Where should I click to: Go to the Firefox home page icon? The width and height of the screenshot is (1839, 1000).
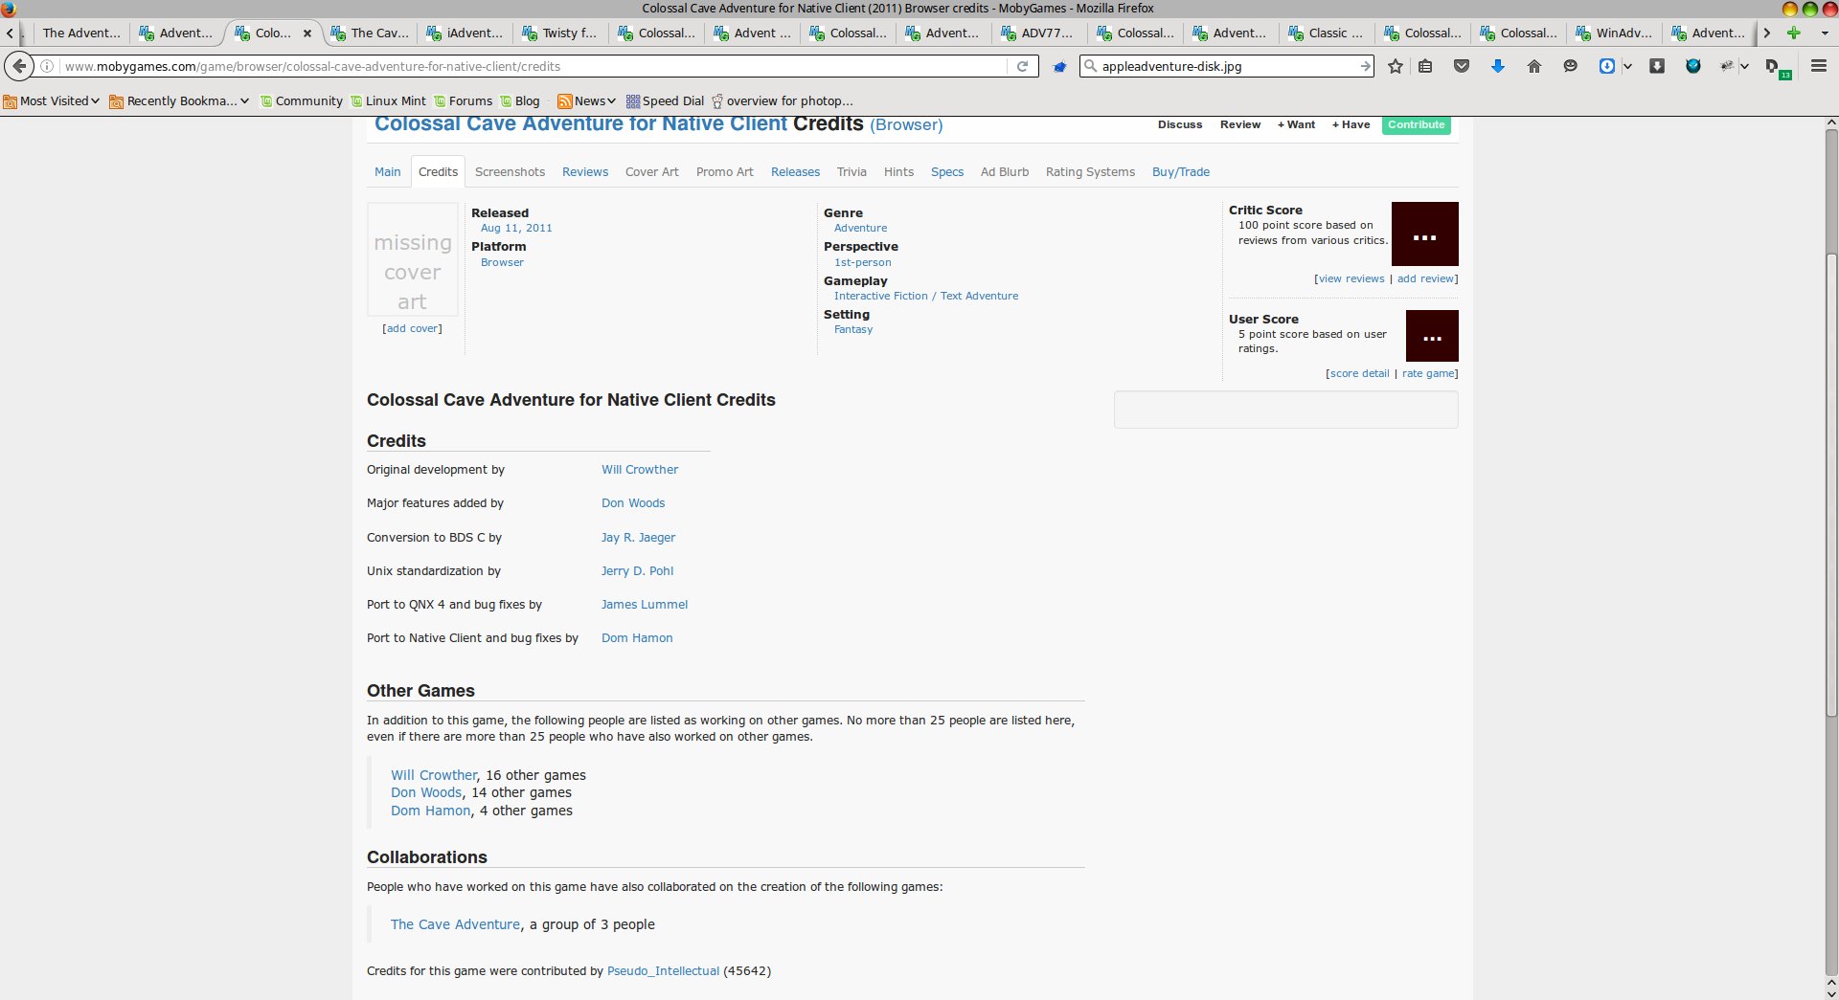click(1534, 66)
